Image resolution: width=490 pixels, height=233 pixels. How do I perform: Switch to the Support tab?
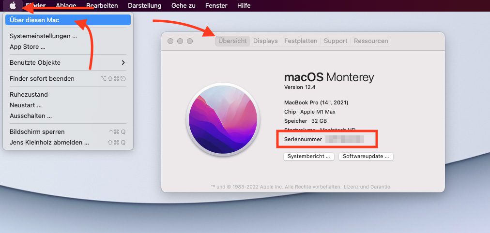point(336,41)
